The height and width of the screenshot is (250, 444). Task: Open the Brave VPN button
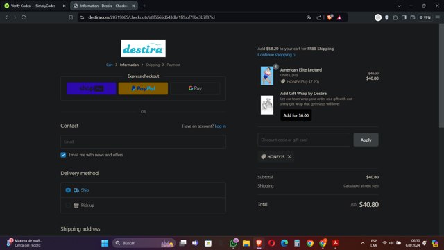click(425, 17)
